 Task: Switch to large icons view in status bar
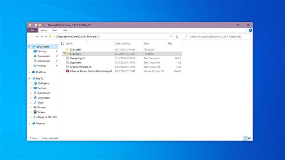[250, 138]
